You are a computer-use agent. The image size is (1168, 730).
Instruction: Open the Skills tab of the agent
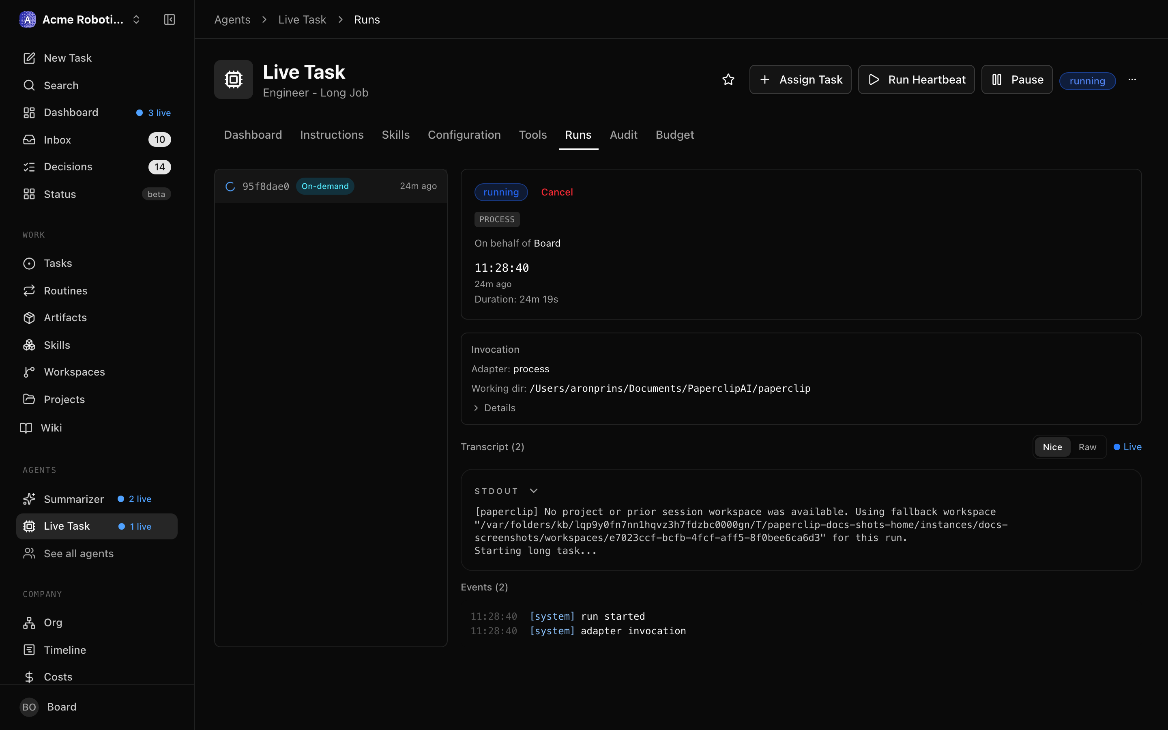pos(396,135)
